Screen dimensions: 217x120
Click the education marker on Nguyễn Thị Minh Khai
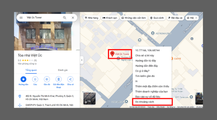pos(140,40)
